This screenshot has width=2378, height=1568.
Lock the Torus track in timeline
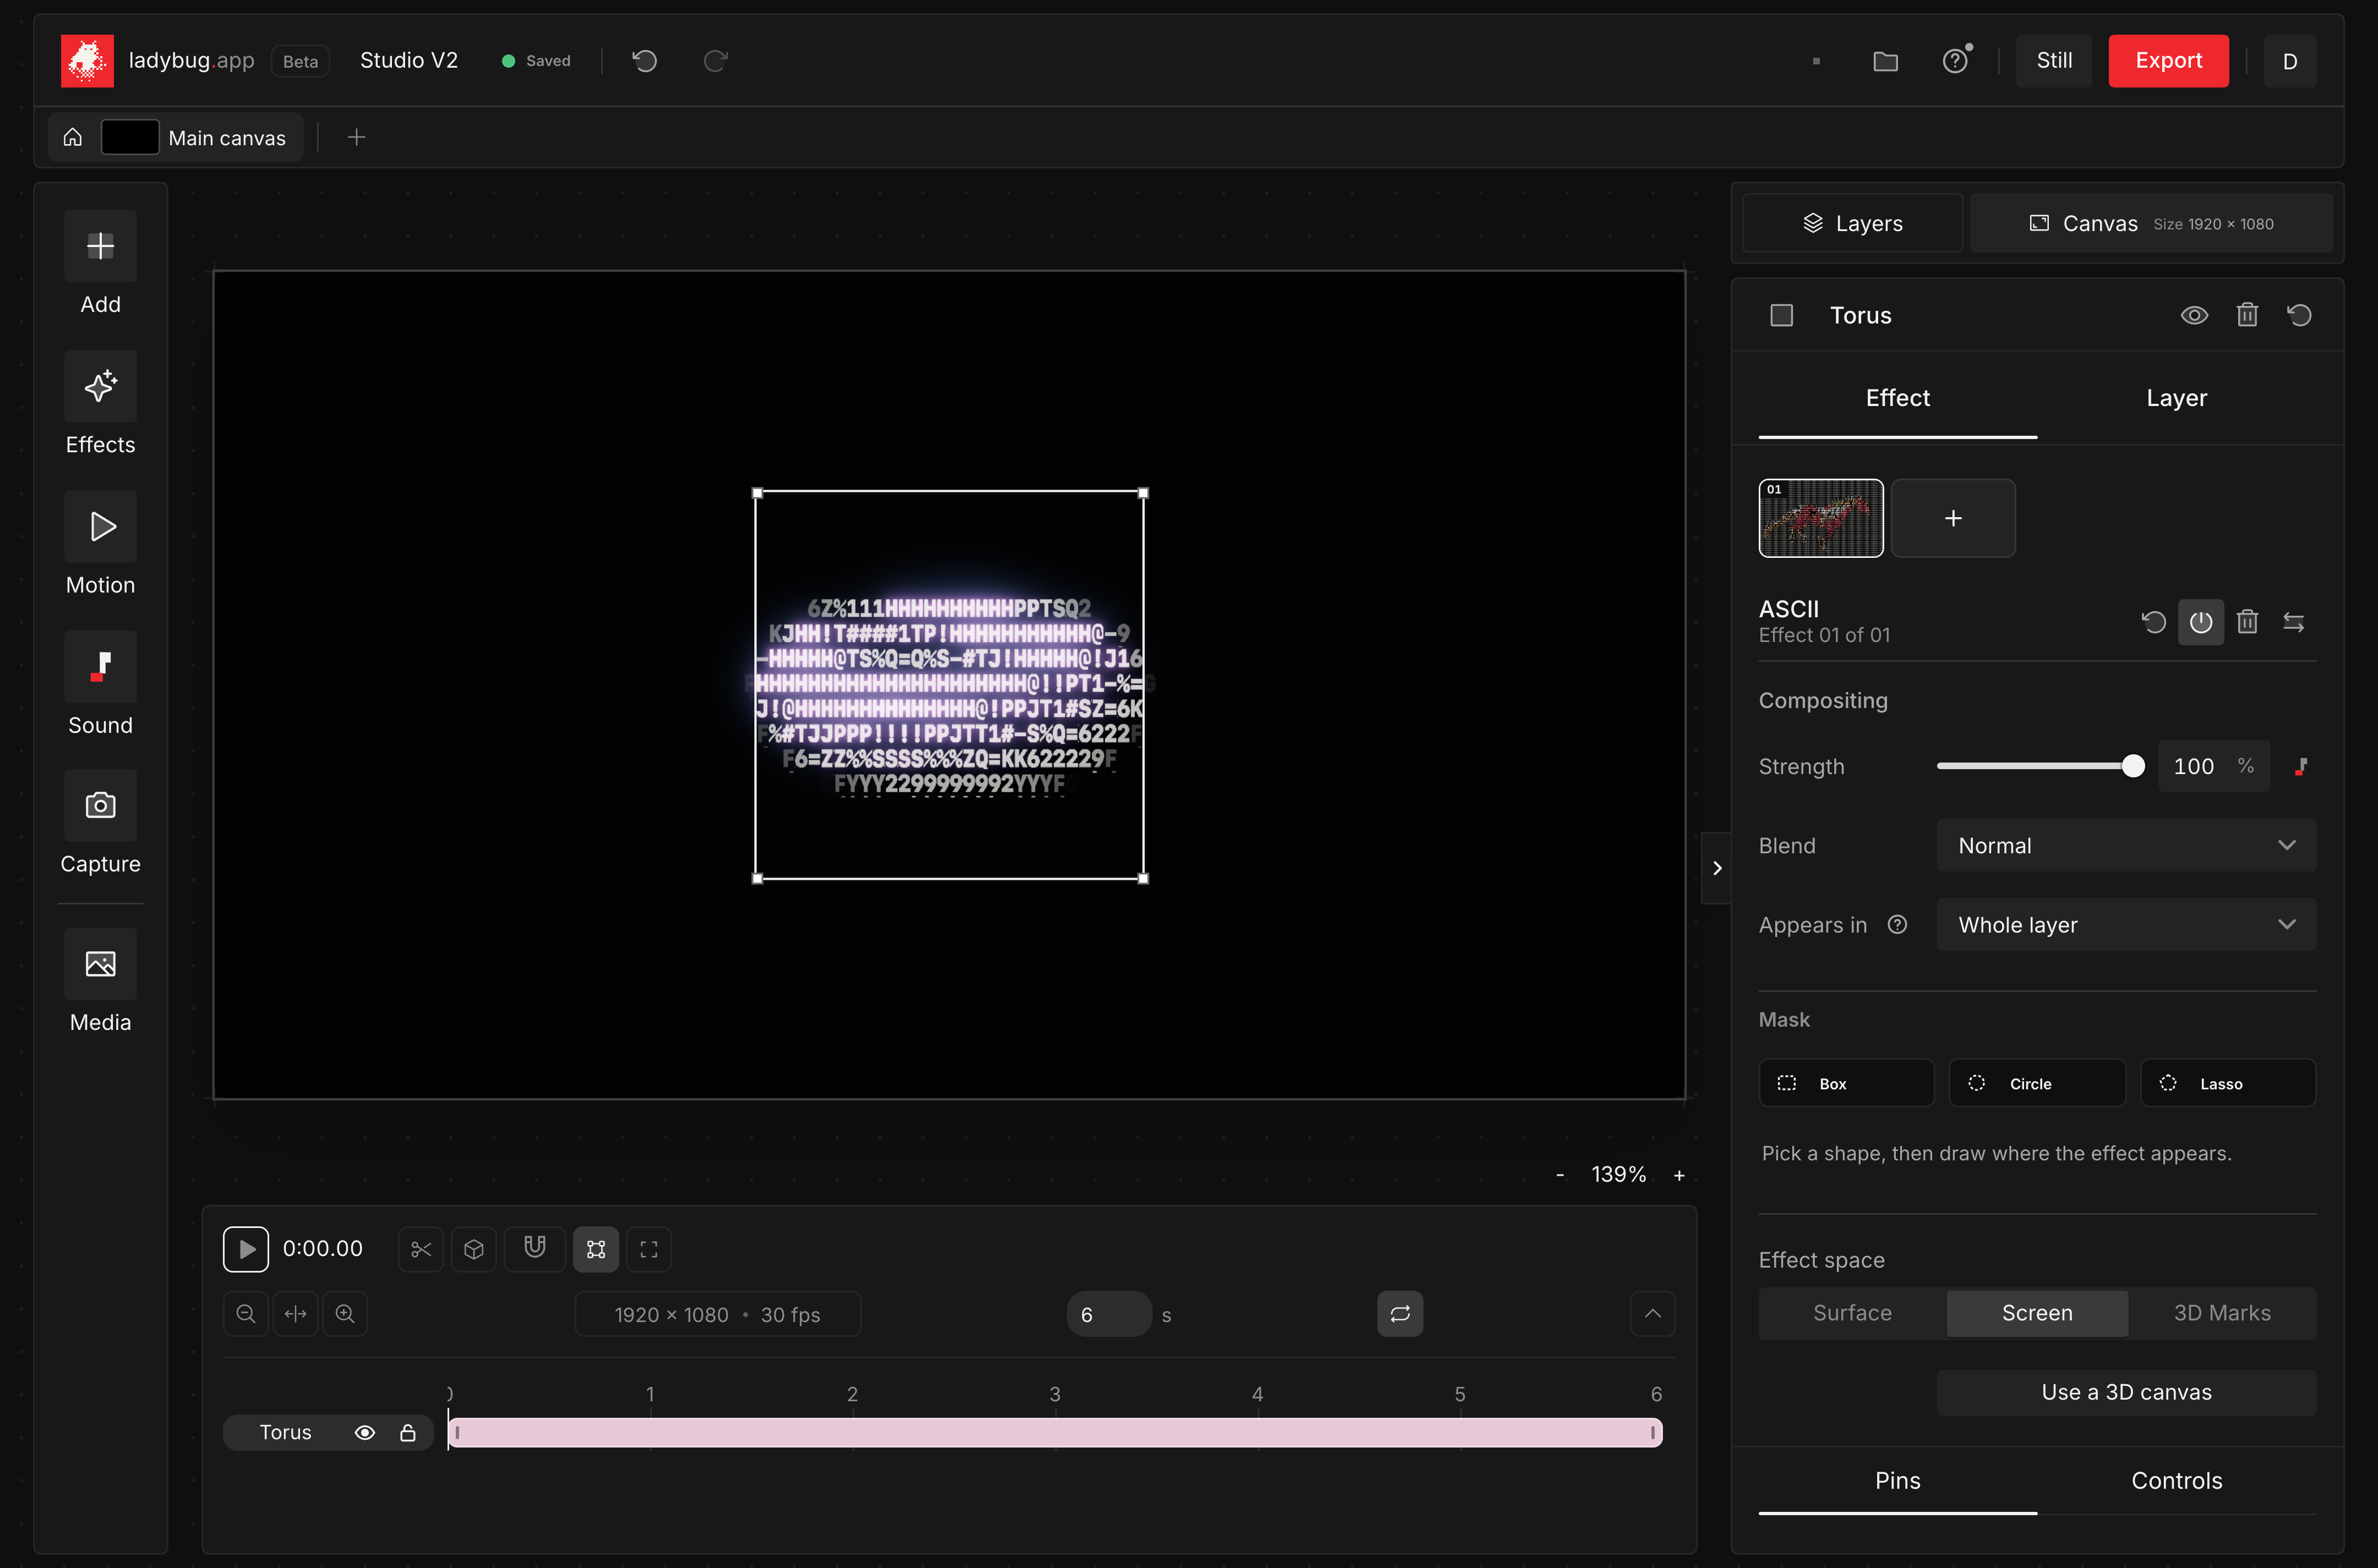(x=408, y=1432)
